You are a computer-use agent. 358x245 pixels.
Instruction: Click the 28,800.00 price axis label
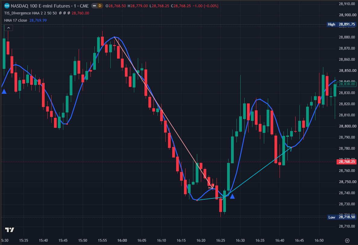tap(347, 126)
